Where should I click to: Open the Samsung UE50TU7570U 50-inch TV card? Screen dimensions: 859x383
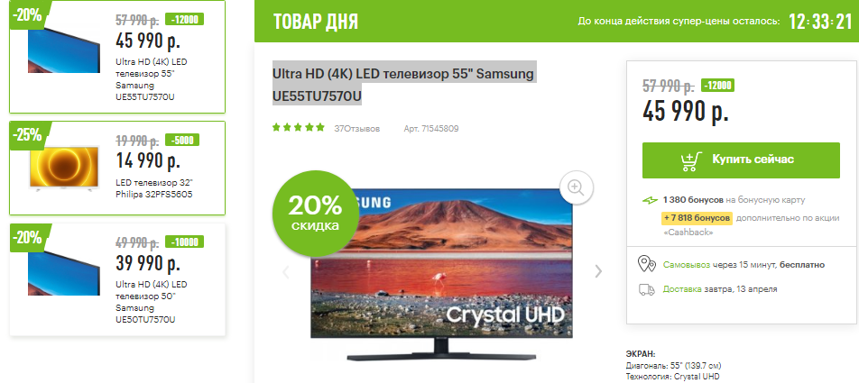pyautogui.click(x=117, y=279)
